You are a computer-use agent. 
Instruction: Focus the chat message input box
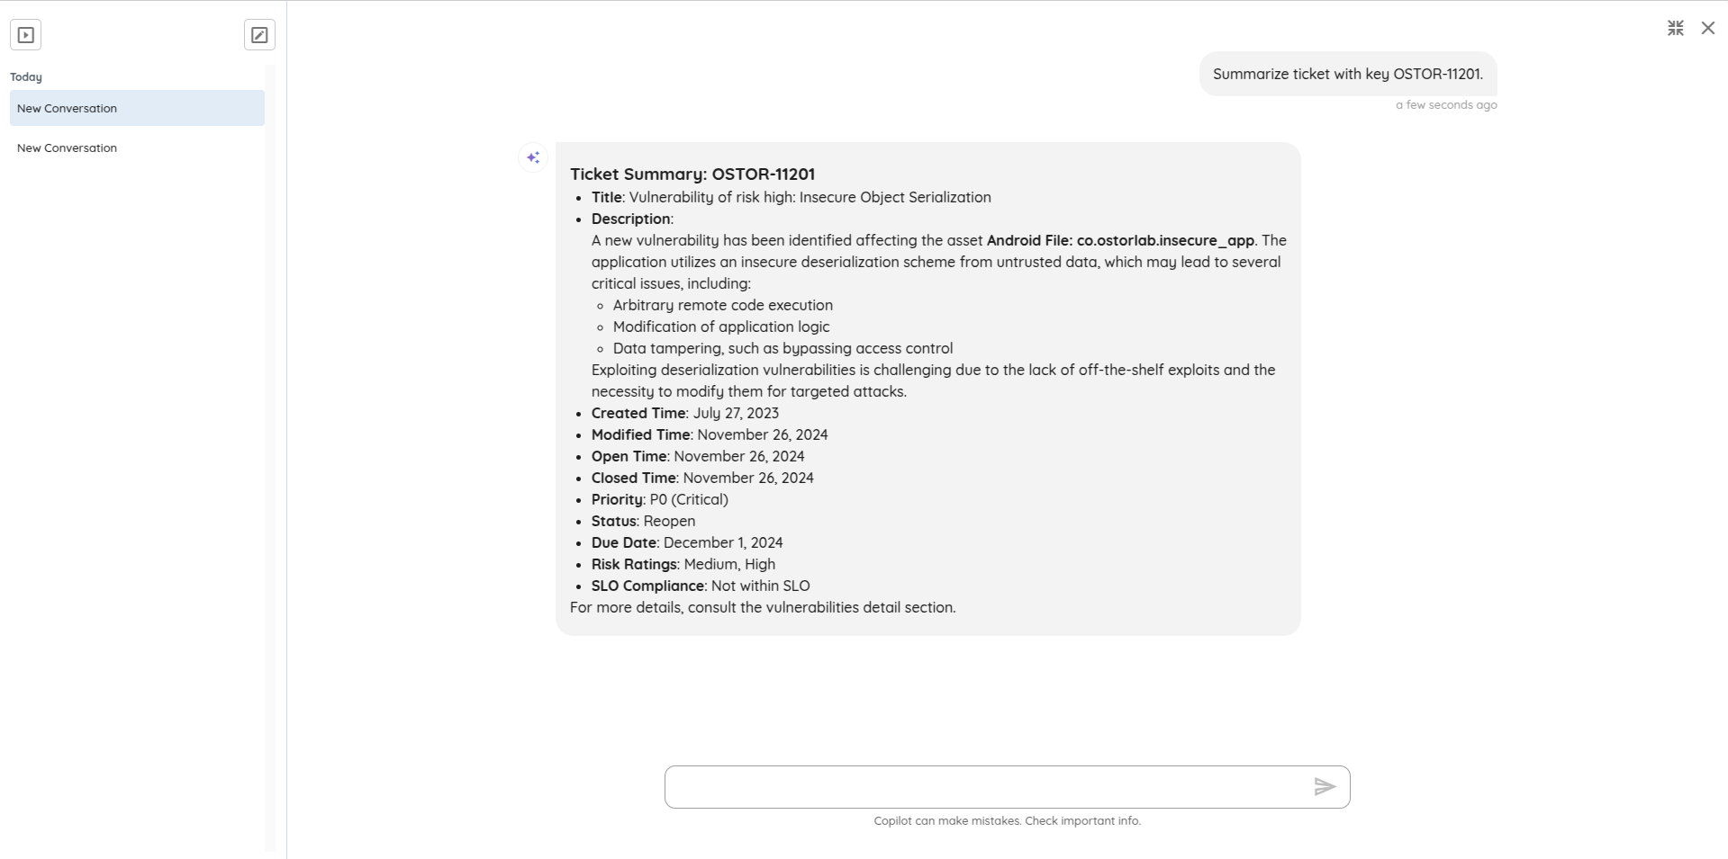coord(986,787)
